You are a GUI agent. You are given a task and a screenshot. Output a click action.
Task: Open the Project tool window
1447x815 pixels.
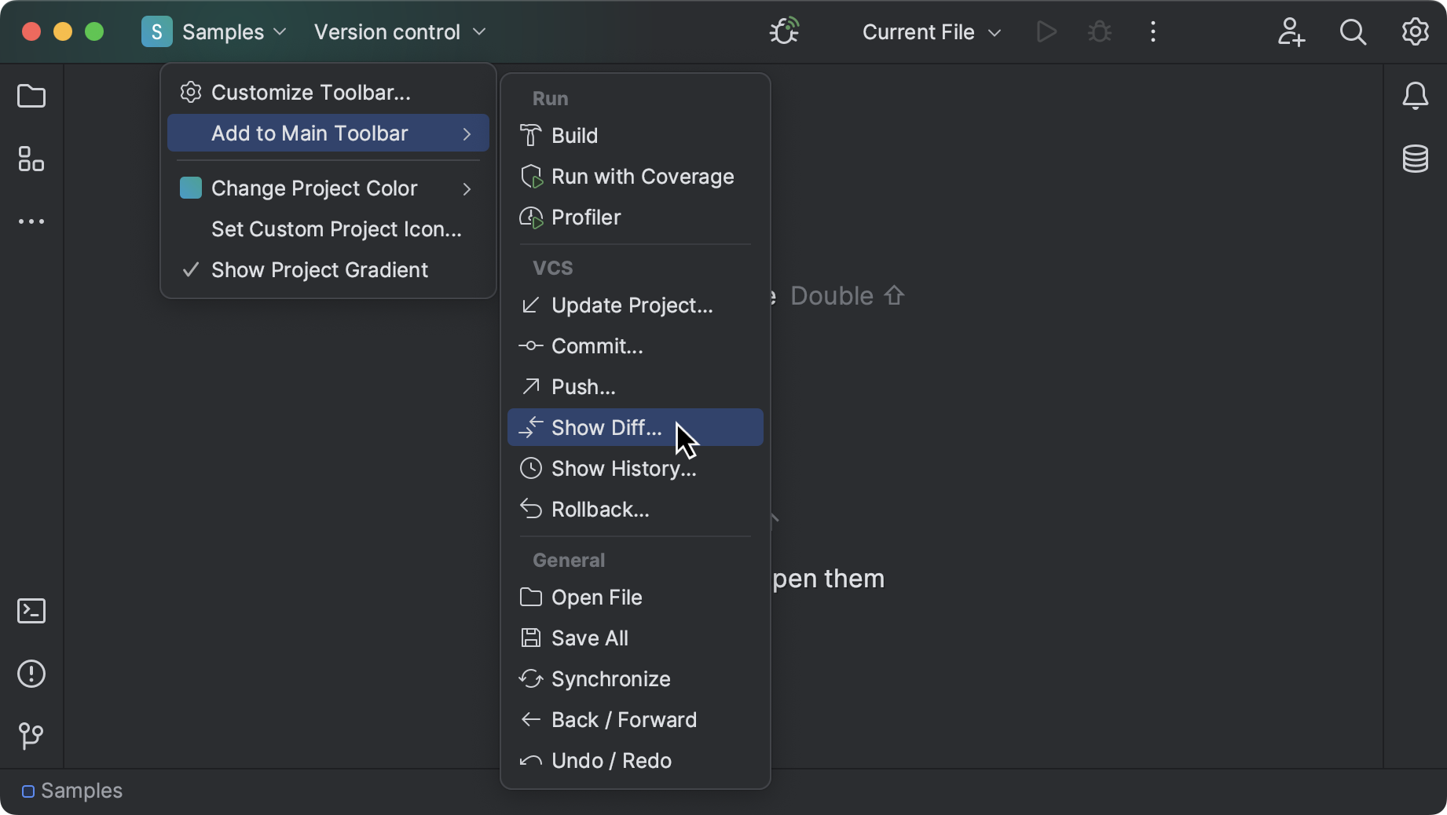pyautogui.click(x=31, y=96)
